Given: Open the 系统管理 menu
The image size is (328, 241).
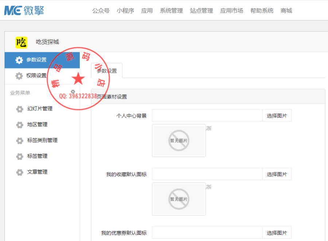Looking at the screenshot, I should pyautogui.click(x=171, y=11).
